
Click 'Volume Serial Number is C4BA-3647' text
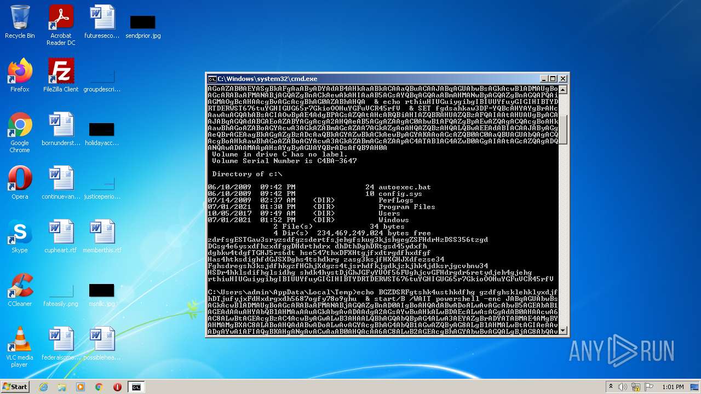pyautogui.click(x=284, y=161)
